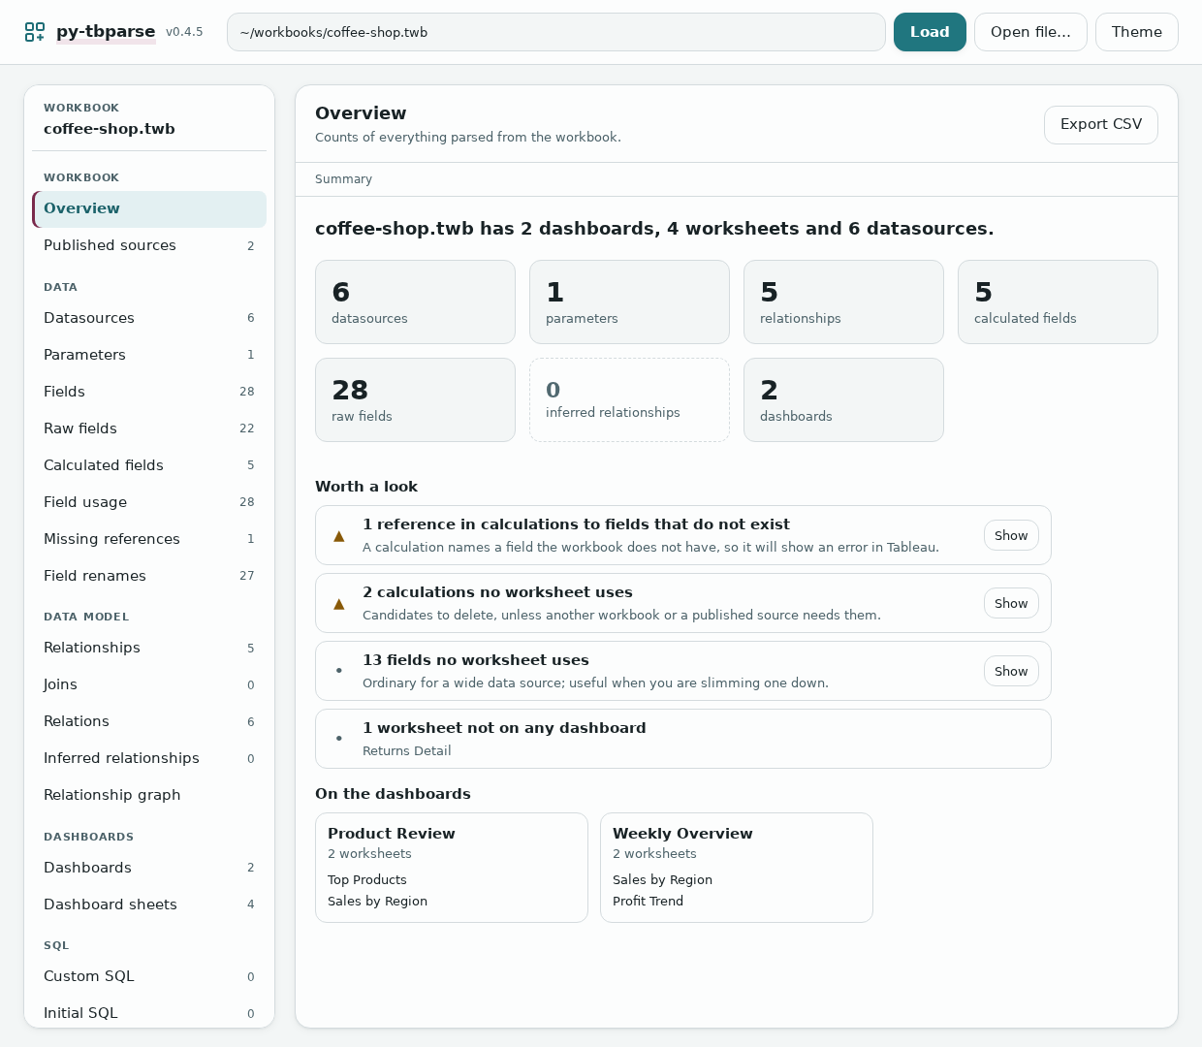This screenshot has height=1047, width=1202.
Task: Open Relationship graph in the sidebar
Action: [149, 795]
